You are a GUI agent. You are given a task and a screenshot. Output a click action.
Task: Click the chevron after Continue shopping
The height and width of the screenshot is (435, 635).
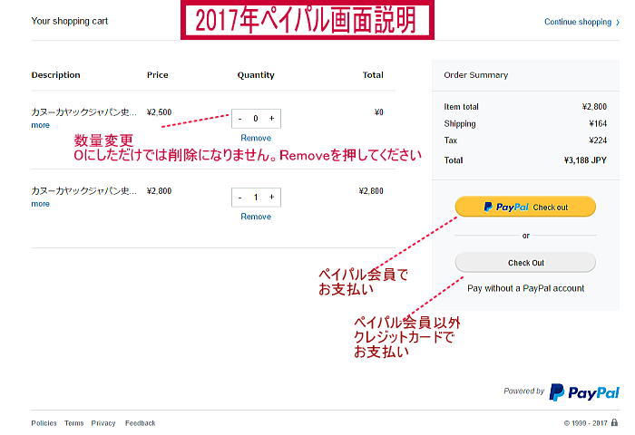[617, 23]
